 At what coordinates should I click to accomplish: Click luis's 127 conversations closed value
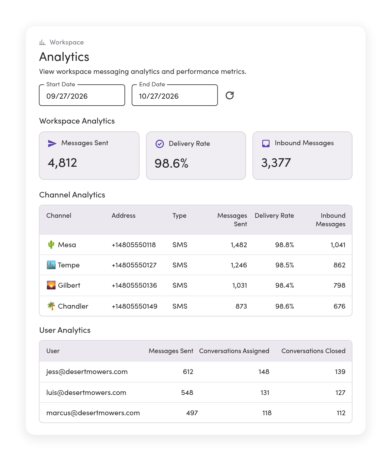(340, 392)
